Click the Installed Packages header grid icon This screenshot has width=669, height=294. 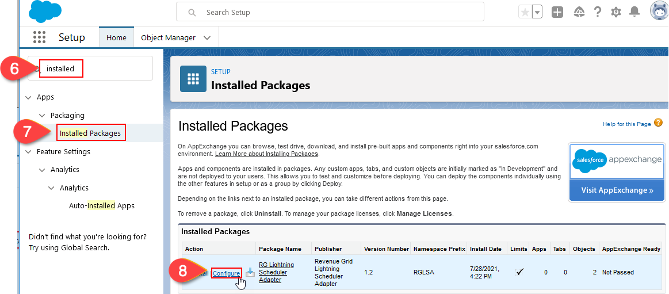click(x=193, y=78)
